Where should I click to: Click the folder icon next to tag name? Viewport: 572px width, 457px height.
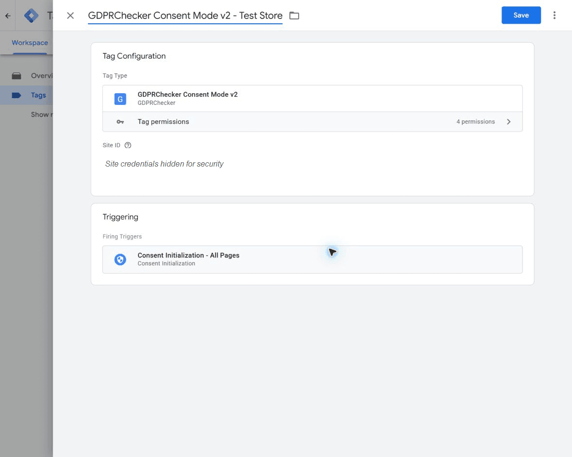point(294,16)
